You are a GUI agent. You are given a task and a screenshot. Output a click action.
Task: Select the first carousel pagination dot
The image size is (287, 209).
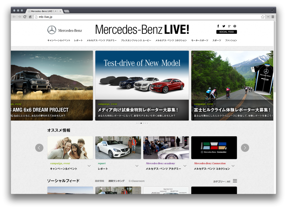137,123
